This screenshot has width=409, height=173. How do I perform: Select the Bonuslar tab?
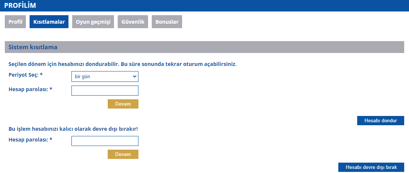pos(167,22)
